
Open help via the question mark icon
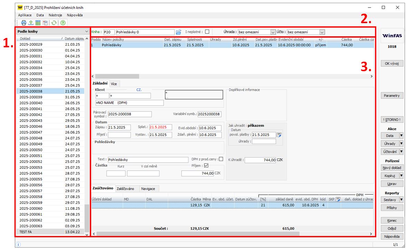[x=63, y=23]
